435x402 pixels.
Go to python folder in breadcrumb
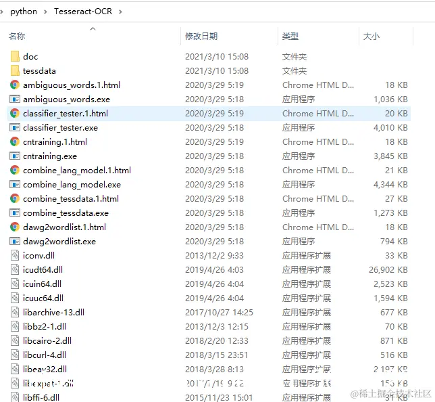point(24,12)
